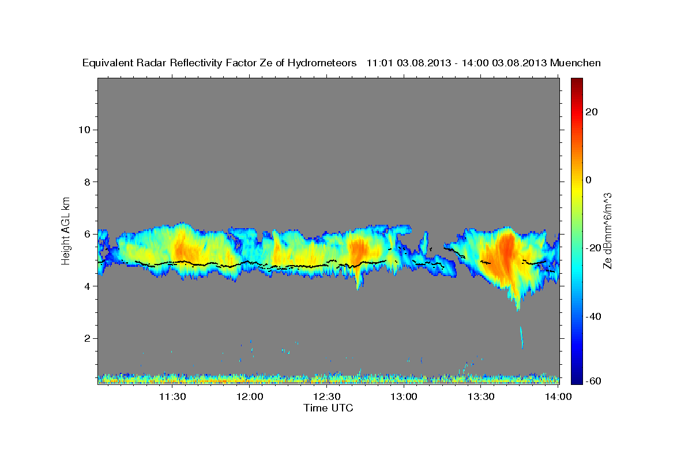The image size is (692, 461).
Task: Click the 13:30 time tick label
Action: (480, 396)
